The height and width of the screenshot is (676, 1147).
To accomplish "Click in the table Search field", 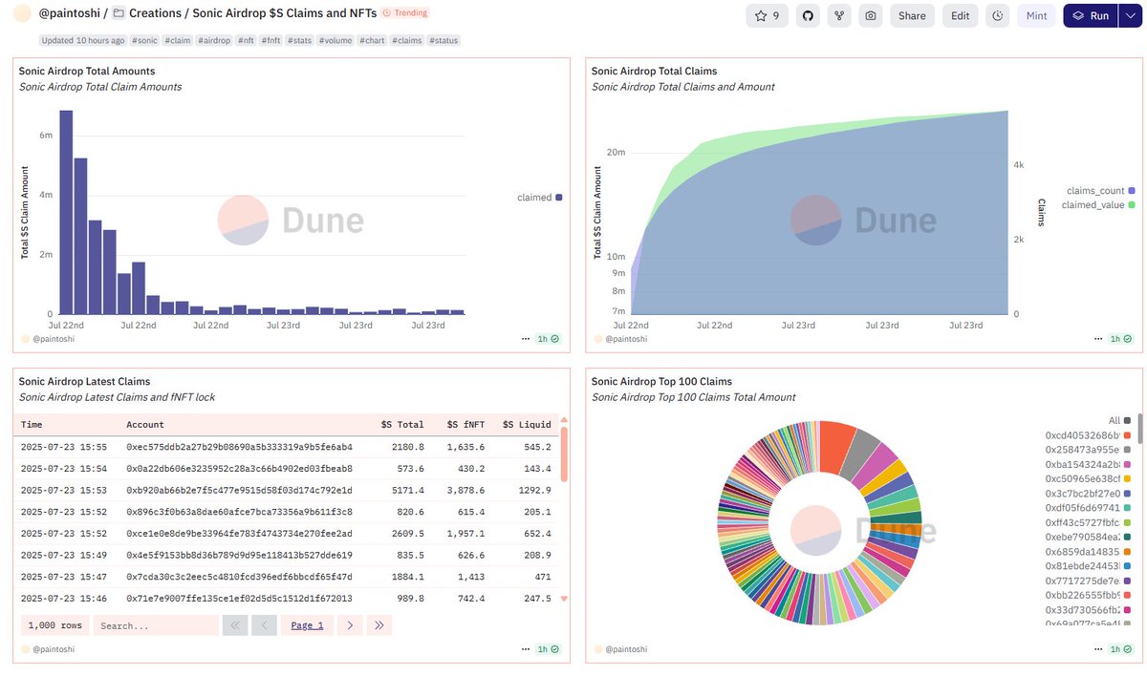I will point(156,625).
